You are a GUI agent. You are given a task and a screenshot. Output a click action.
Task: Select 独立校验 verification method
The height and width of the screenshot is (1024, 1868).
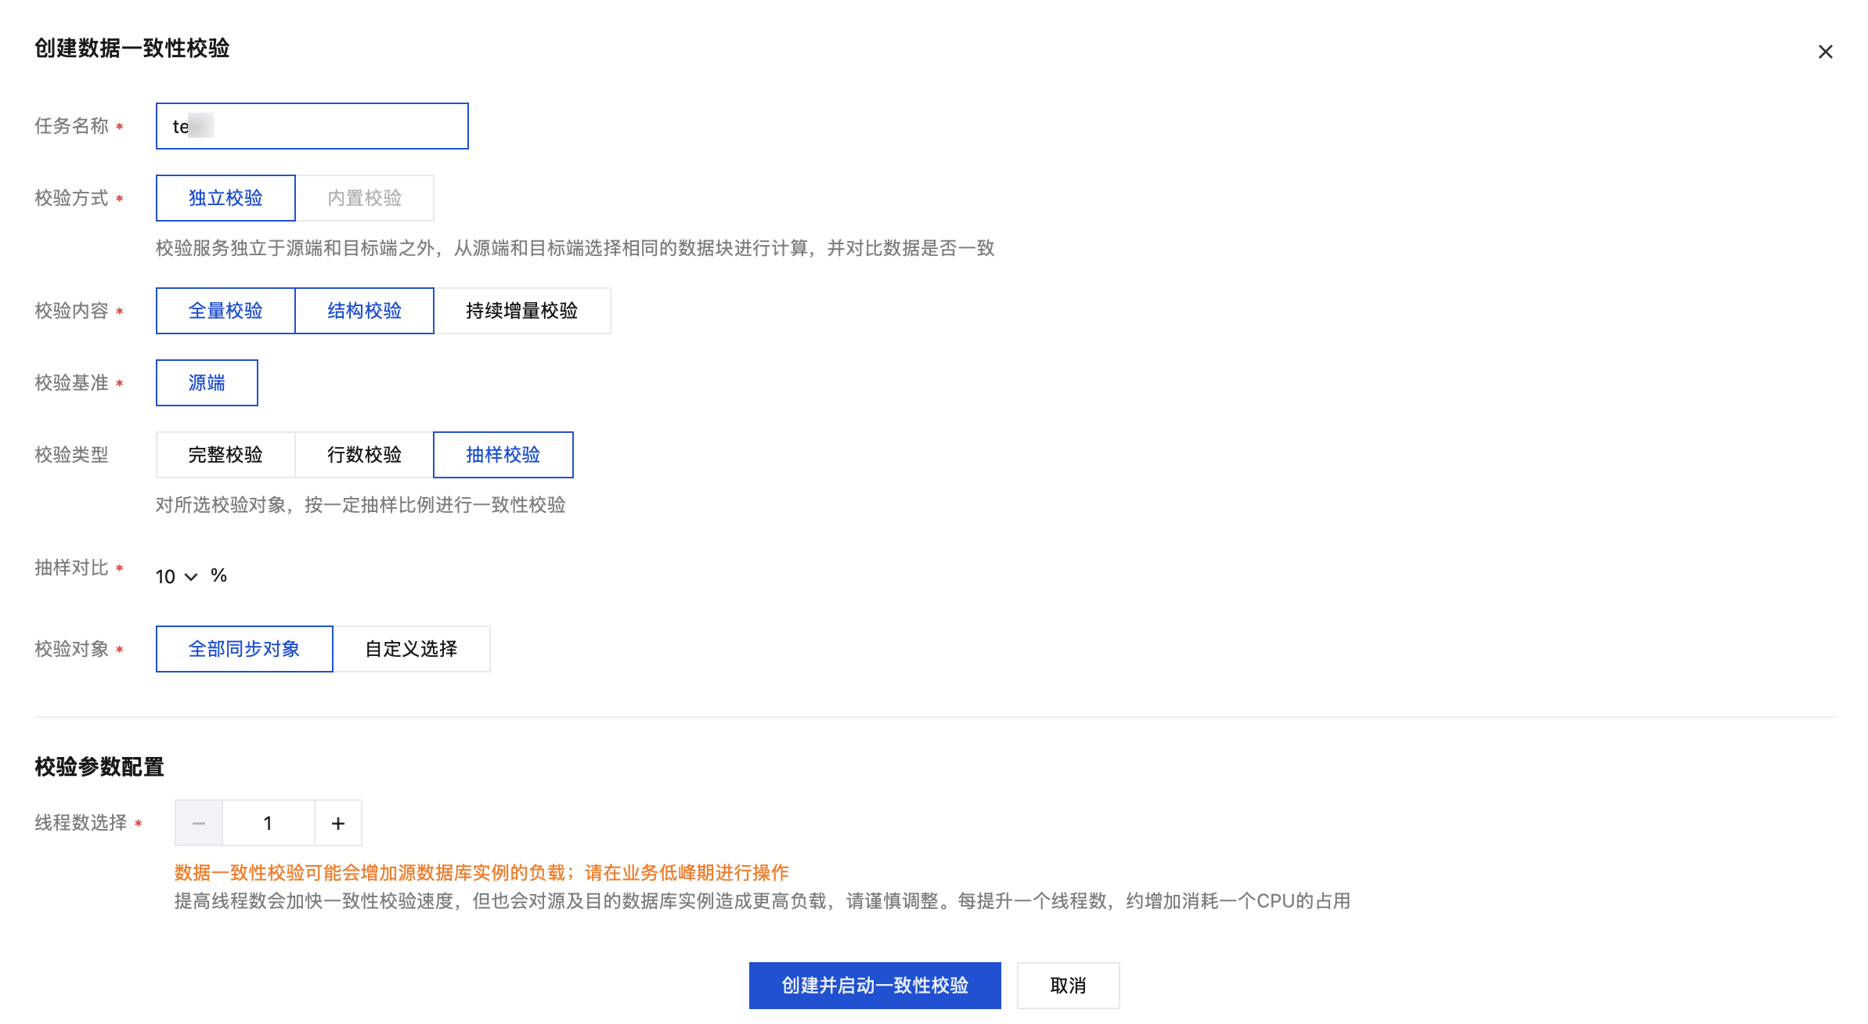click(x=225, y=198)
